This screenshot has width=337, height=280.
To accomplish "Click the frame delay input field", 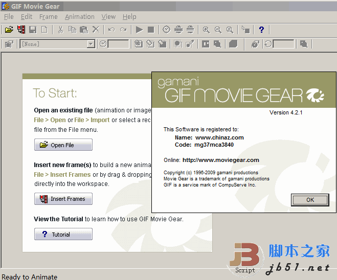I will 119,44.
